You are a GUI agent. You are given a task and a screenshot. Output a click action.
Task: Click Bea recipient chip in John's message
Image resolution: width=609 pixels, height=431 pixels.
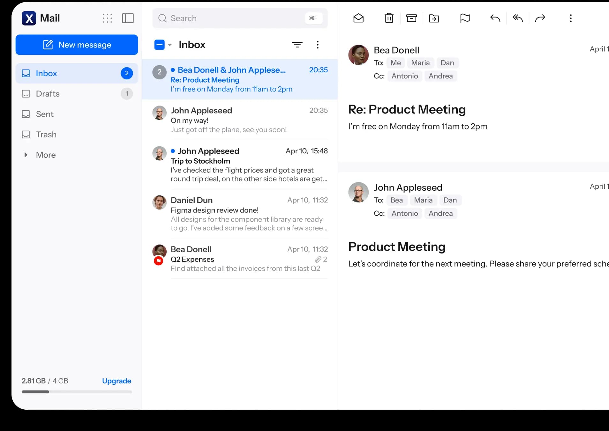396,200
